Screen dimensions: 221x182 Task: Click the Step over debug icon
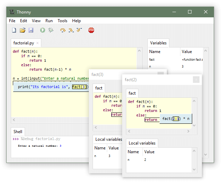pyautogui.click(x=63, y=31)
